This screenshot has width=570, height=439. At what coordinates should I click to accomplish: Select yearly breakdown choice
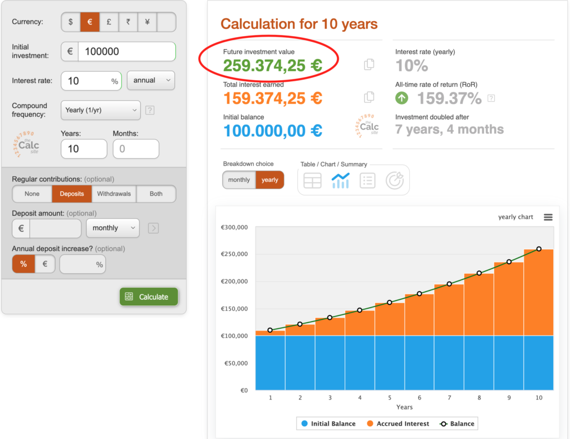pos(270,180)
